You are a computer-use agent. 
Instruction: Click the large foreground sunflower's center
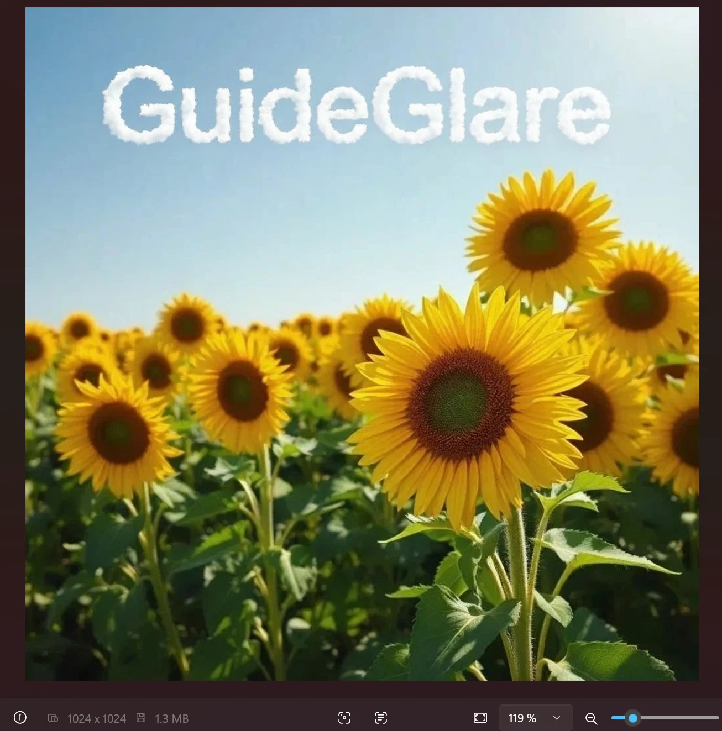[461, 404]
